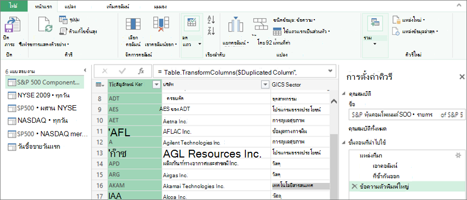The height and width of the screenshot is (200, 467).
Task: Click the Sort Ascending A-Z icon
Action: pyautogui.click(x=211, y=20)
